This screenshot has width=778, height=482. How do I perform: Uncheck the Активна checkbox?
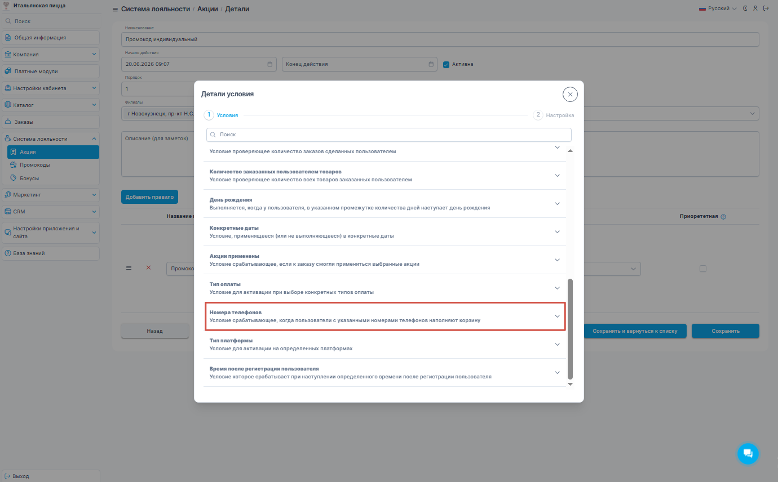[446, 64]
